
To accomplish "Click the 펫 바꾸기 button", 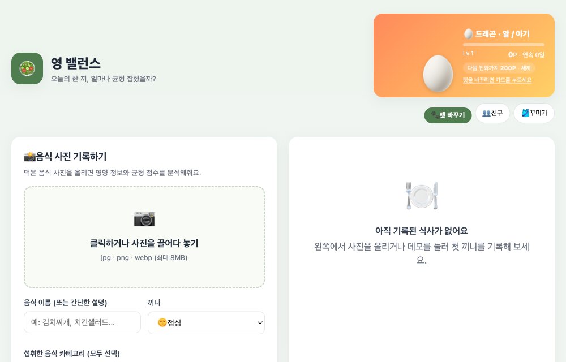I will (448, 115).
